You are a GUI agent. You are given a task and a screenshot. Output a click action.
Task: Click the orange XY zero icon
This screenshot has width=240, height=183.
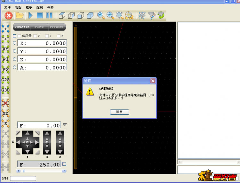5,113
